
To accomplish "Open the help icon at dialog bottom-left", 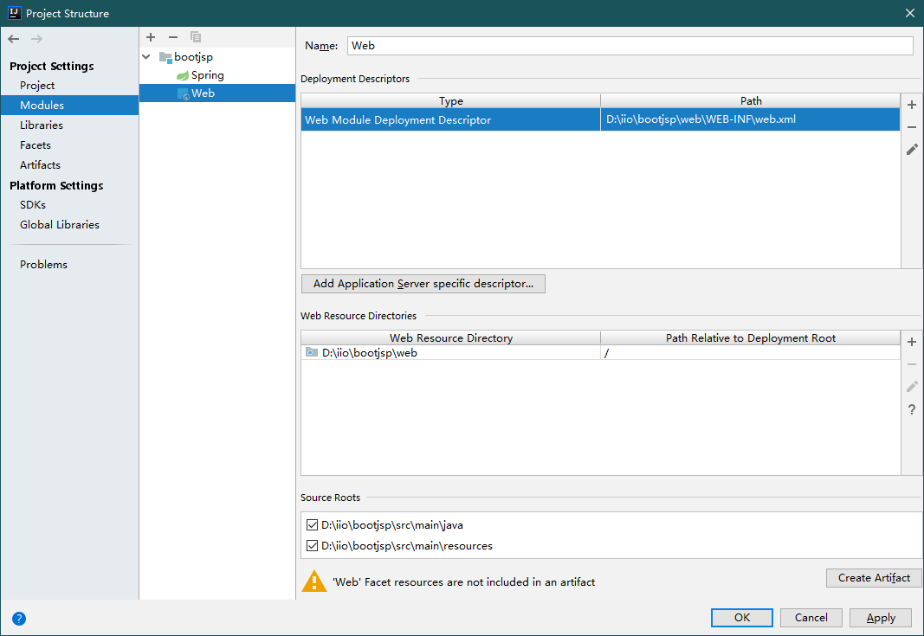I will [19, 619].
